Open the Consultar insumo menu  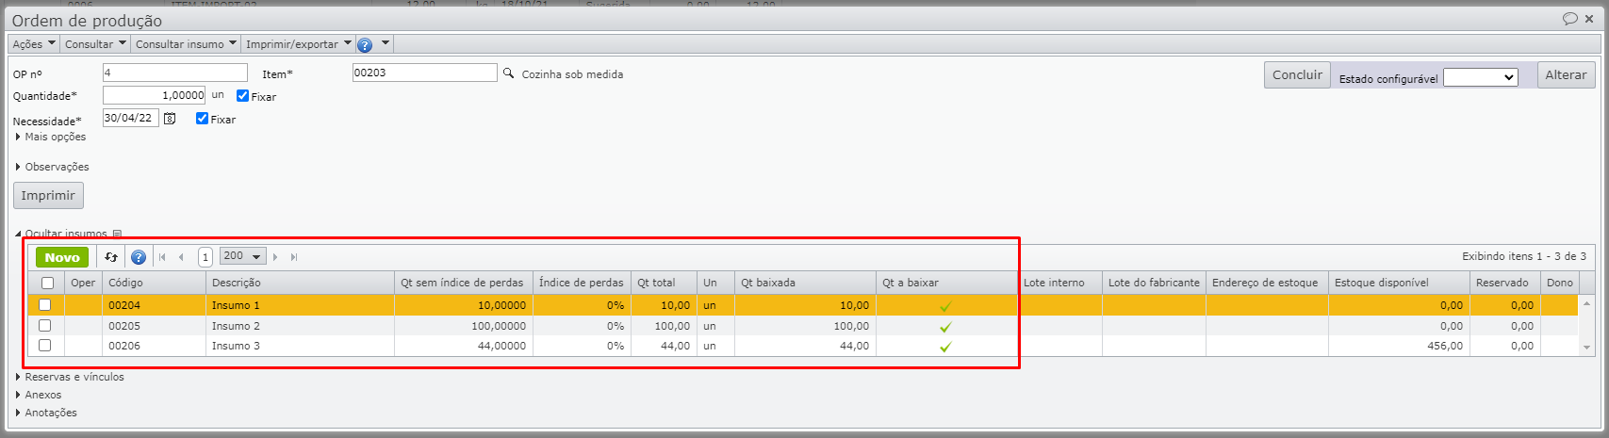pyautogui.click(x=186, y=44)
